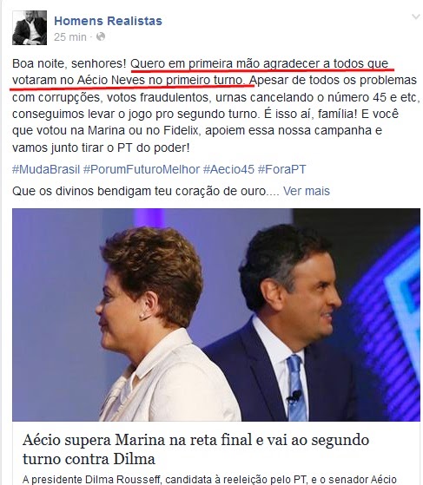Expand the post options chevron menu
423x485 pixels.
(x=415, y=16)
